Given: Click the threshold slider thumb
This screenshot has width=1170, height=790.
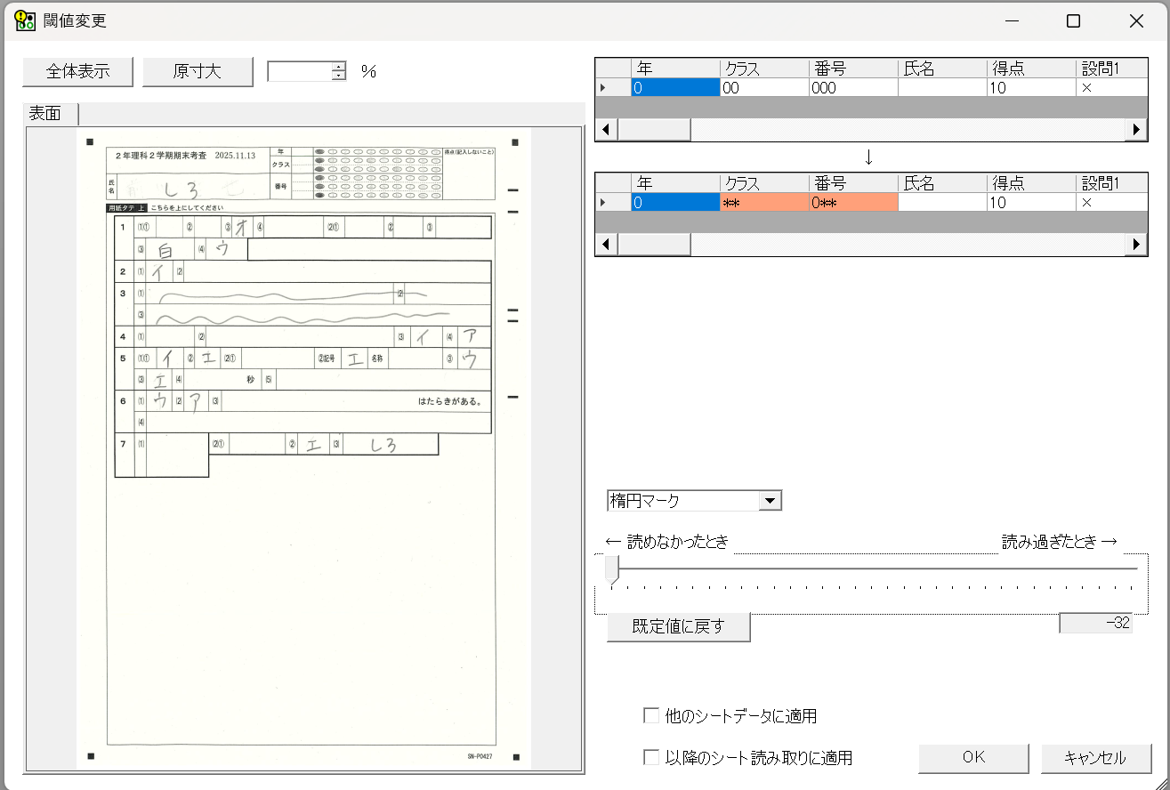Looking at the screenshot, I should click(611, 569).
